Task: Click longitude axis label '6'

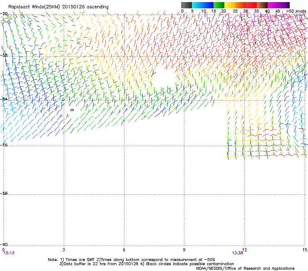Action: [124, 250]
